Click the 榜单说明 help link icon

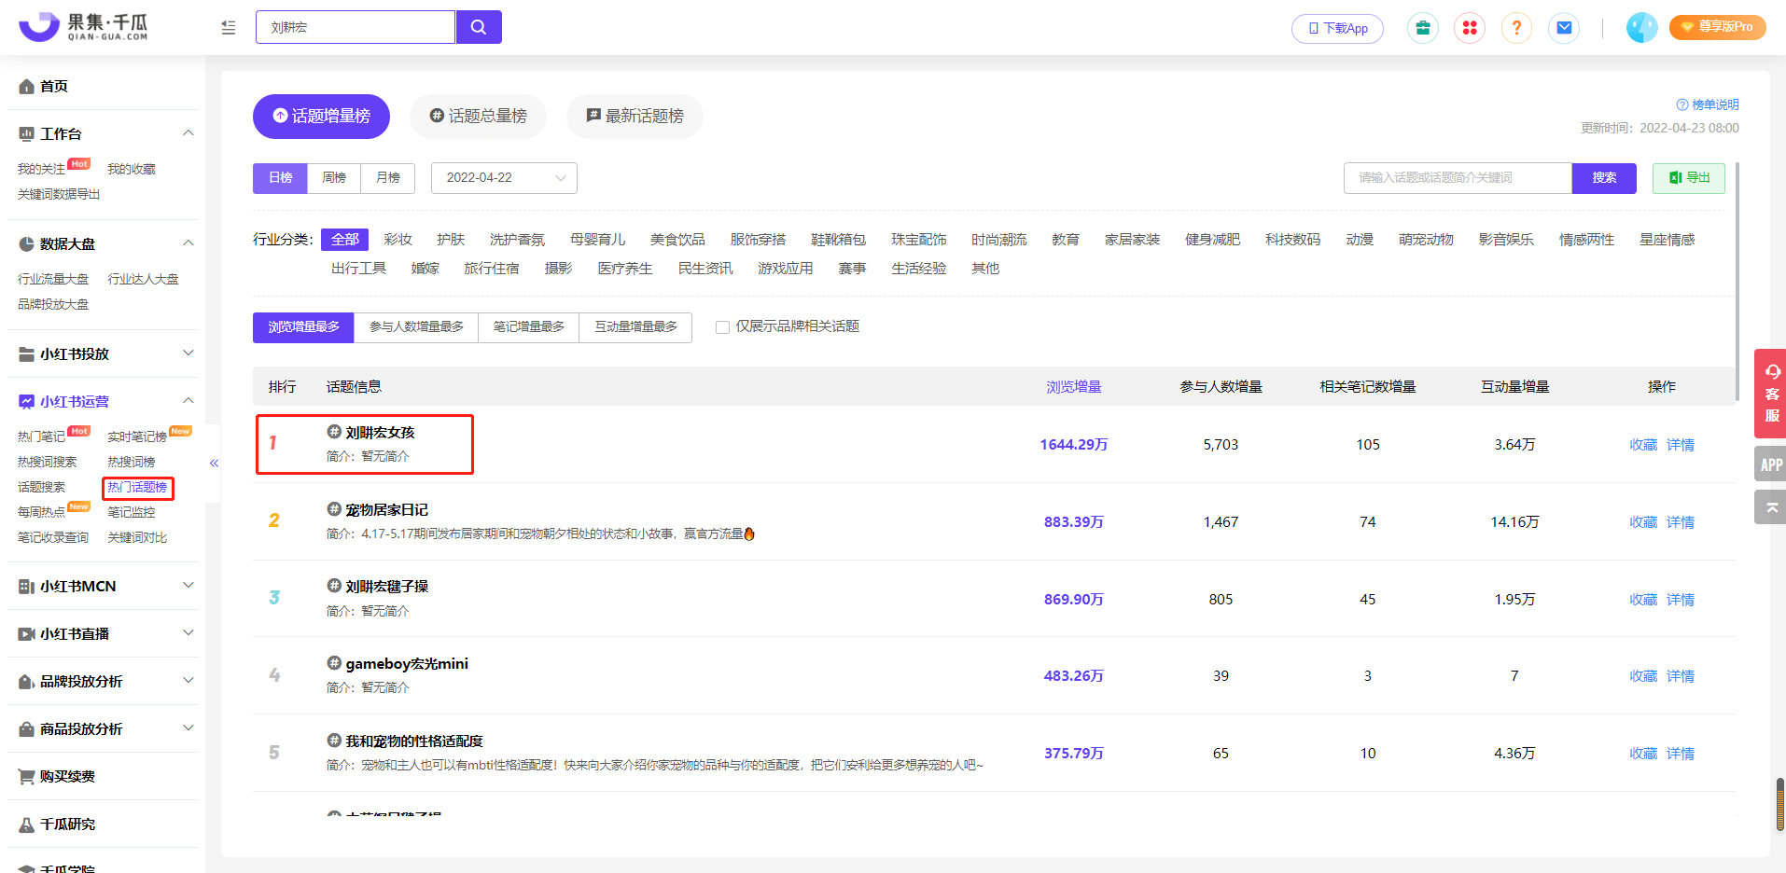1681,104
